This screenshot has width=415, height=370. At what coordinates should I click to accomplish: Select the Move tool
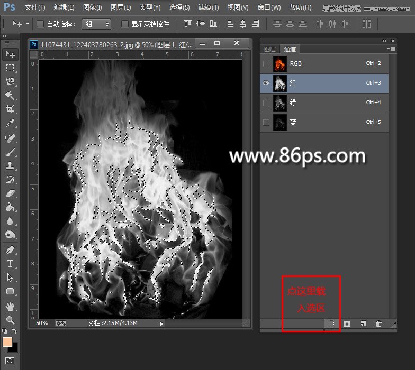(x=10, y=54)
